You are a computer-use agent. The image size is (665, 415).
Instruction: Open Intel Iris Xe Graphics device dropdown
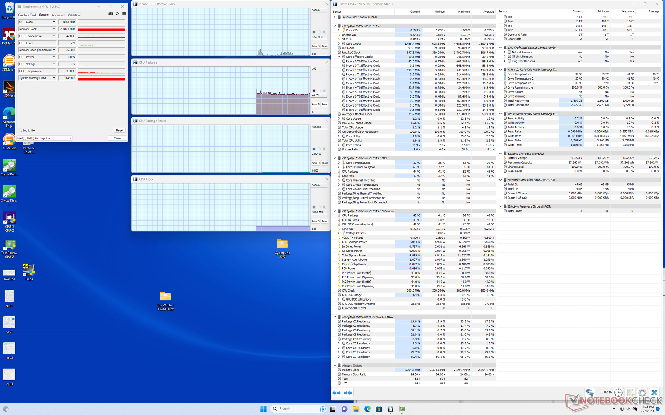click(70, 138)
